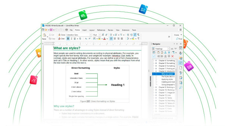Screen dimensions: 225x126
Task: Click the Undo arrow icon
Action: click(56, 30)
